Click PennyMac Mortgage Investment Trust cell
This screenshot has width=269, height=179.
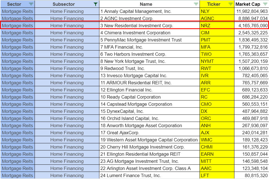click(x=149, y=40)
